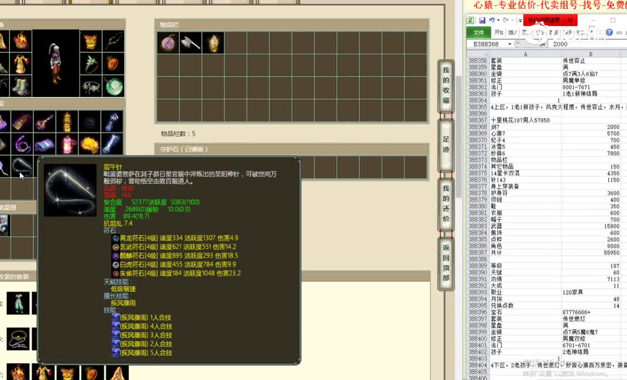The image size is (627, 380).
Task: Click the 守护石（已镶嵌） panel header
Action: [292, 149]
